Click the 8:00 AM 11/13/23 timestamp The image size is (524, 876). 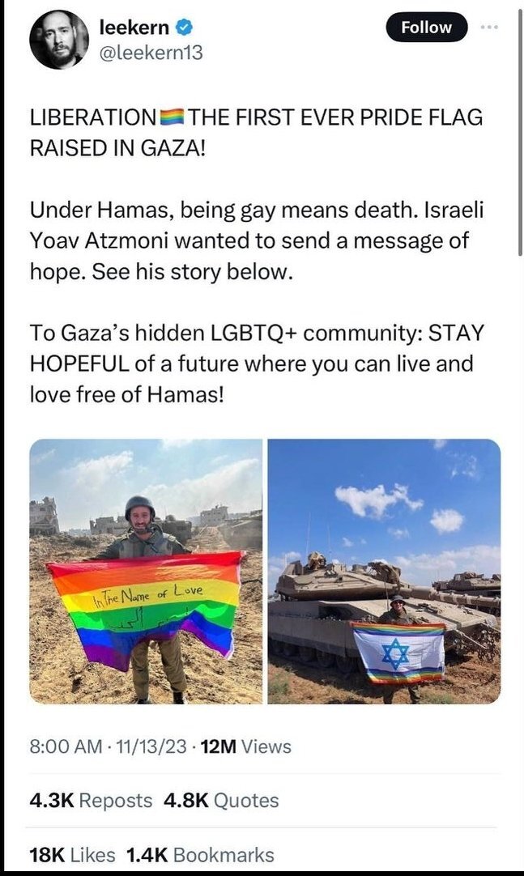tap(108, 746)
